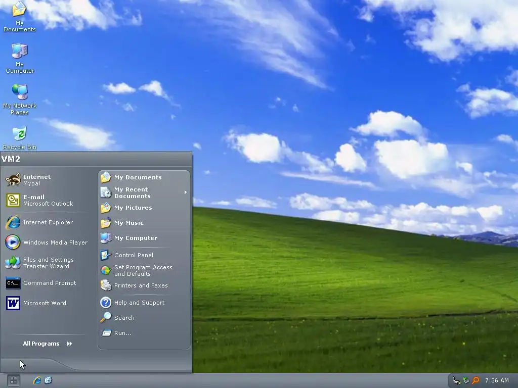Select My Computer desktop icon
The width and height of the screenshot is (518, 388).
coord(20,59)
